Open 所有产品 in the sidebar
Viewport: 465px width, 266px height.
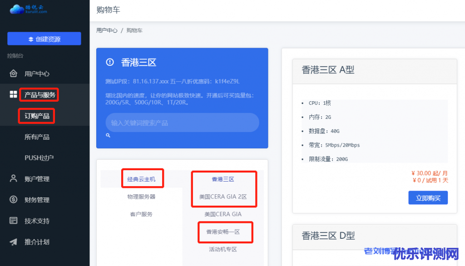tap(37, 137)
